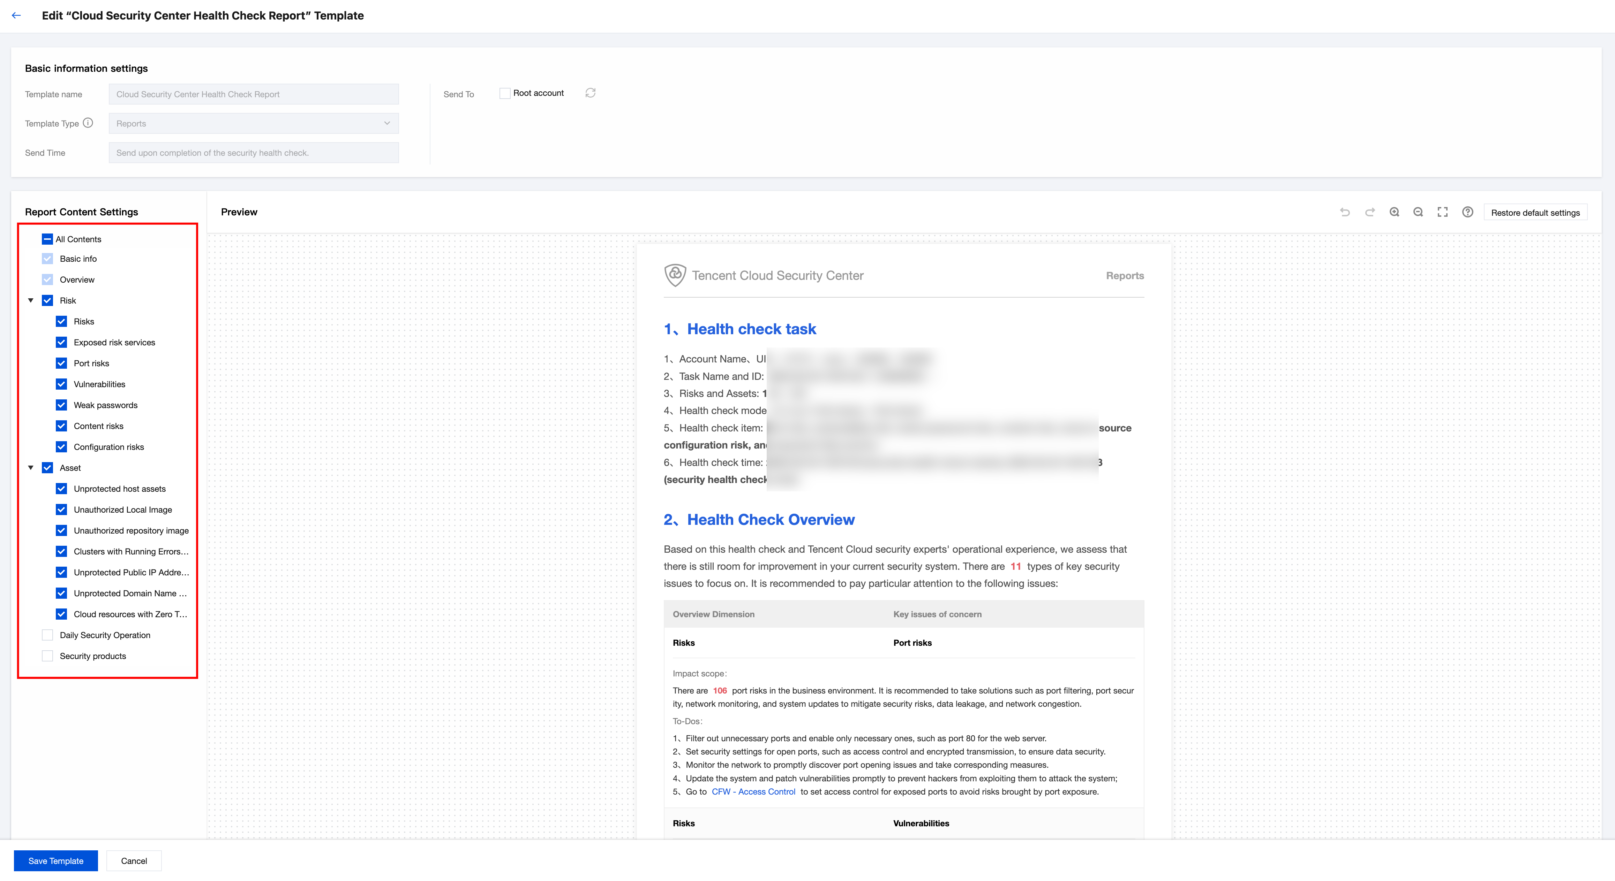Open the CFW - Access Control link
The height and width of the screenshot is (881, 1615).
pyautogui.click(x=753, y=791)
